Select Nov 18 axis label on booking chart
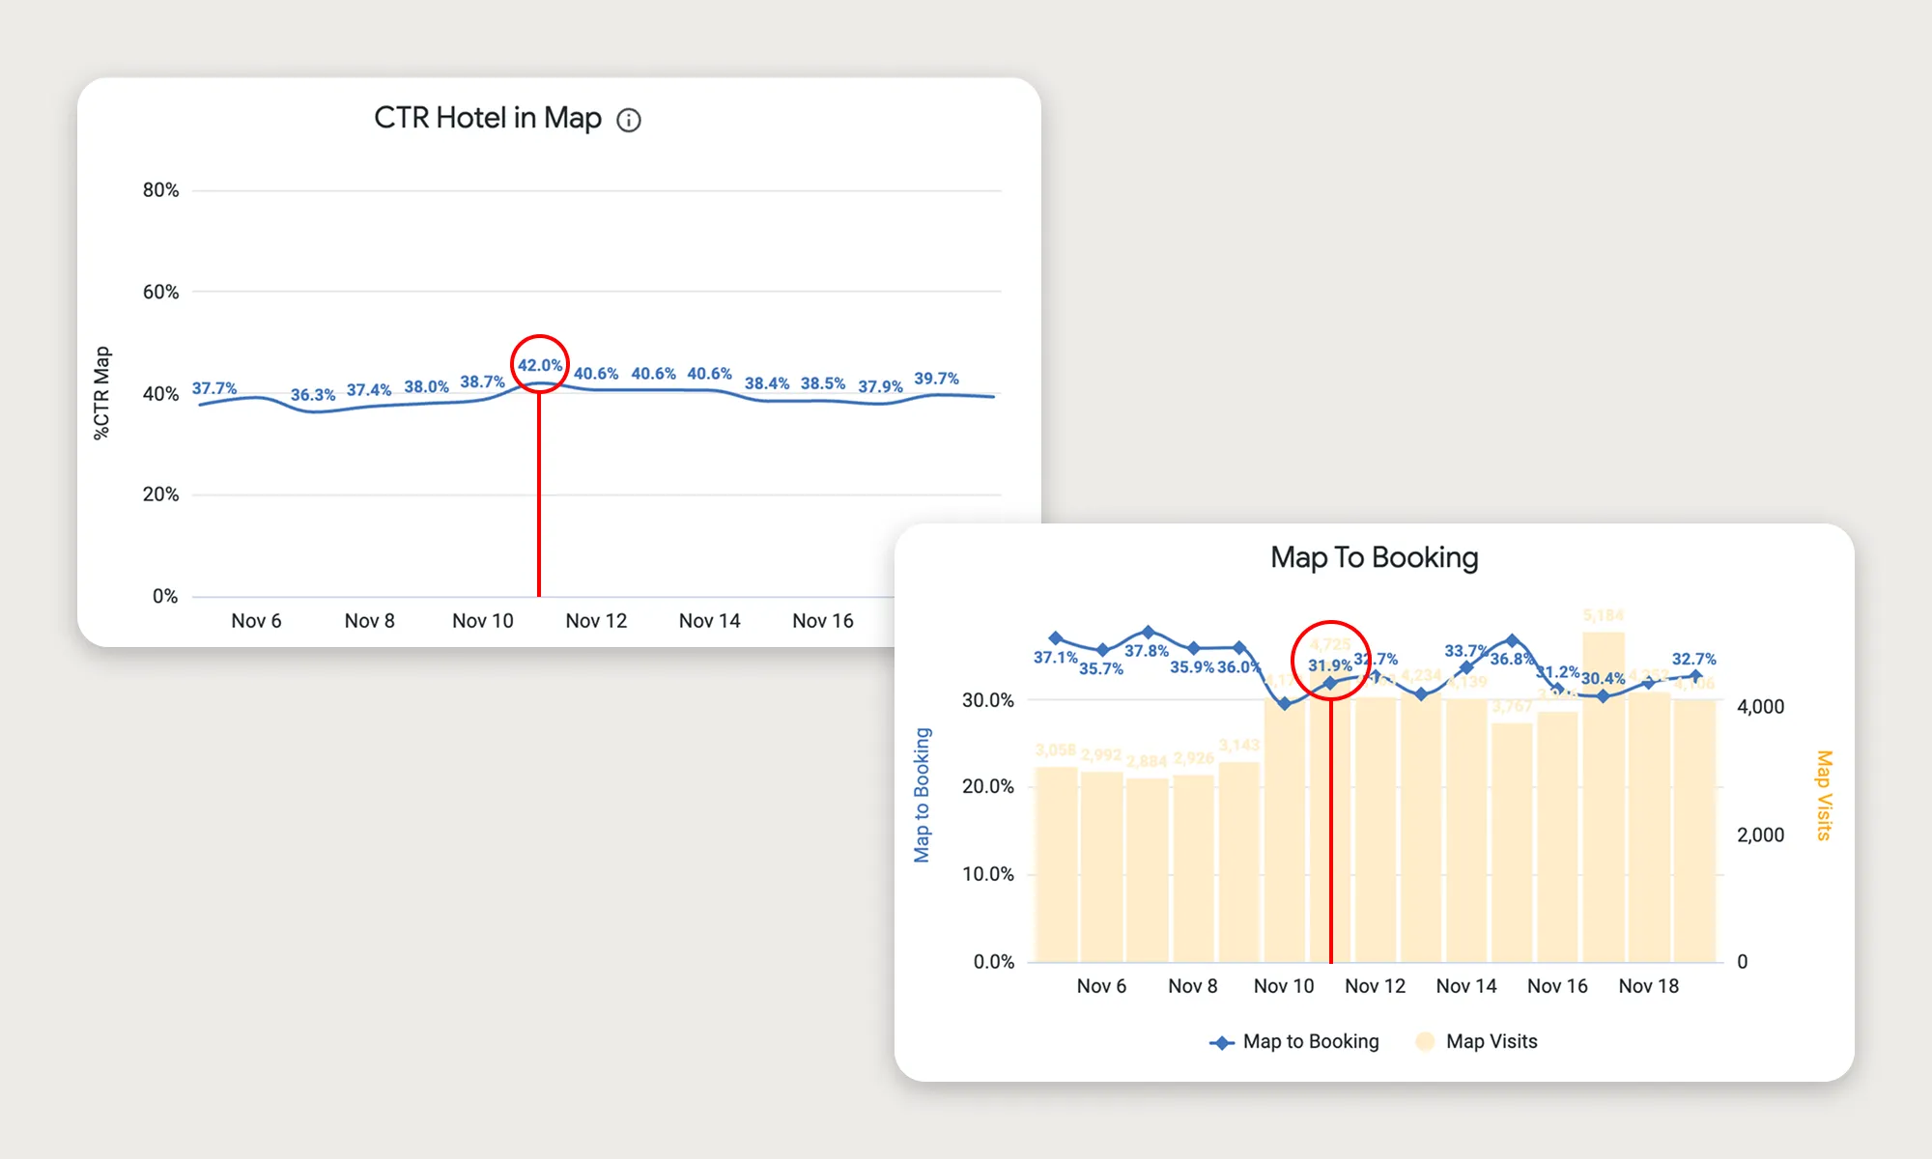 pos(1648,986)
